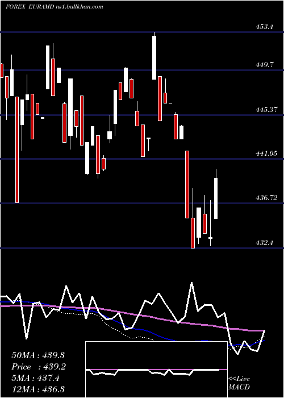
Task: Click the long red candle dropping to 436.72
Action: tap(17, 150)
